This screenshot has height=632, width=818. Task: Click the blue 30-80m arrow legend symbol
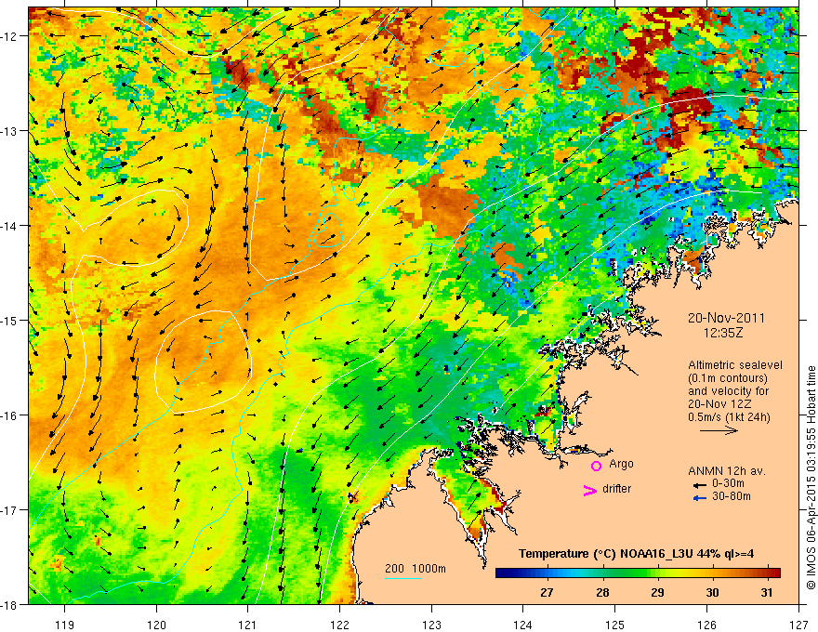point(699,498)
